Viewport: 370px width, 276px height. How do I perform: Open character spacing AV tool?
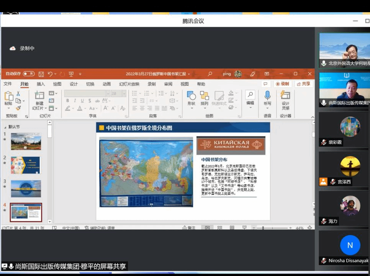pyautogui.click(x=105, y=100)
